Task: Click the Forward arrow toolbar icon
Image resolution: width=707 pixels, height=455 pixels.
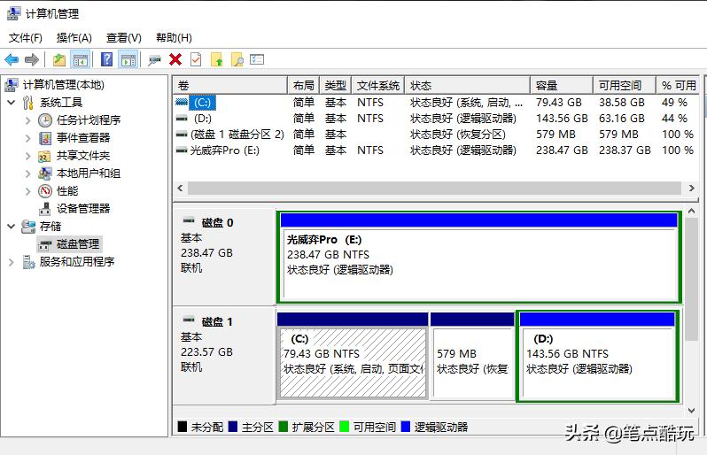Action: [32, 59]
